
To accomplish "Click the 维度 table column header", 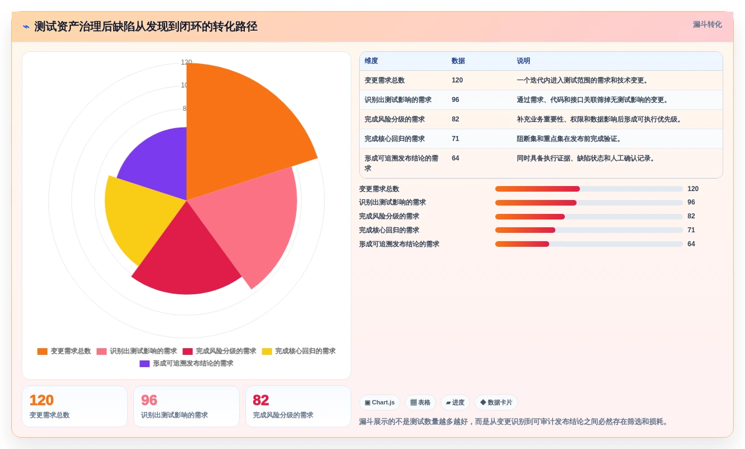I will point(371,61).
